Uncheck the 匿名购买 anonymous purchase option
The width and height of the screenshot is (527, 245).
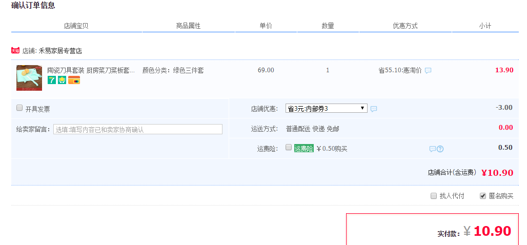[x=482, y=196]
